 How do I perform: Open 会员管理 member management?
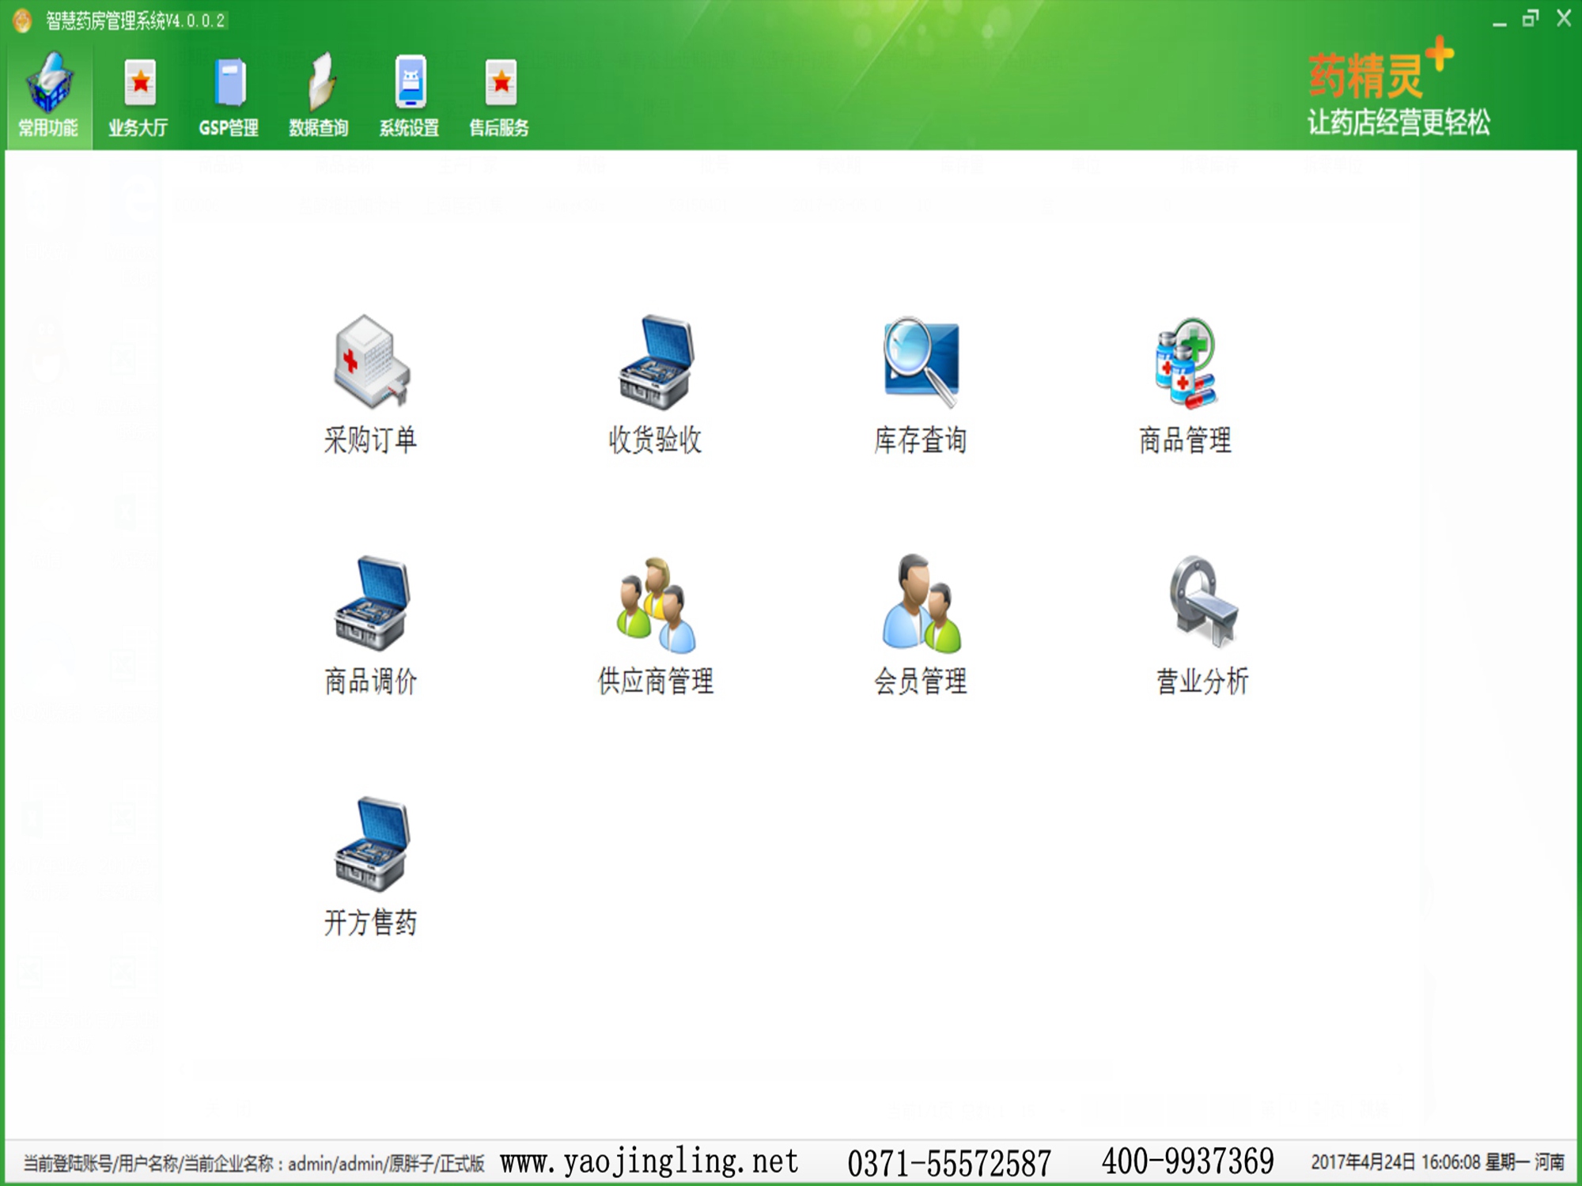point(921,605)
